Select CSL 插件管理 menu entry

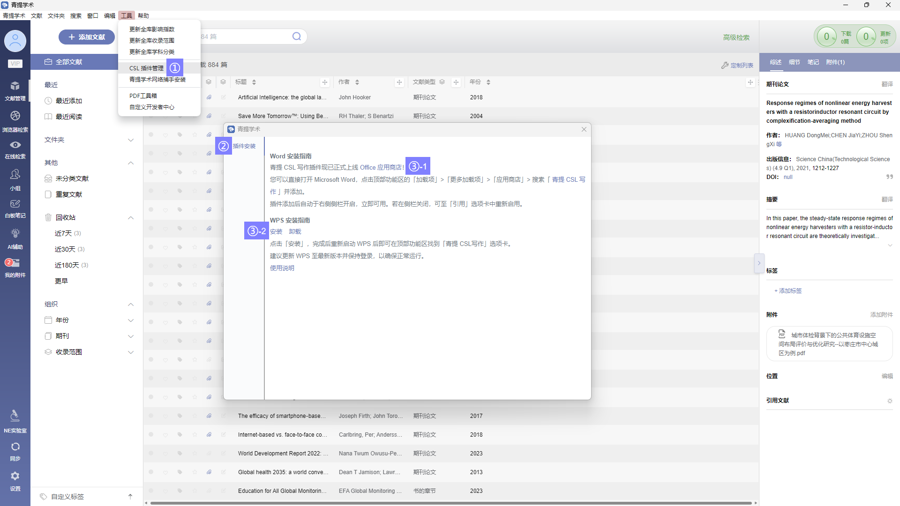(x=146, y=68)
